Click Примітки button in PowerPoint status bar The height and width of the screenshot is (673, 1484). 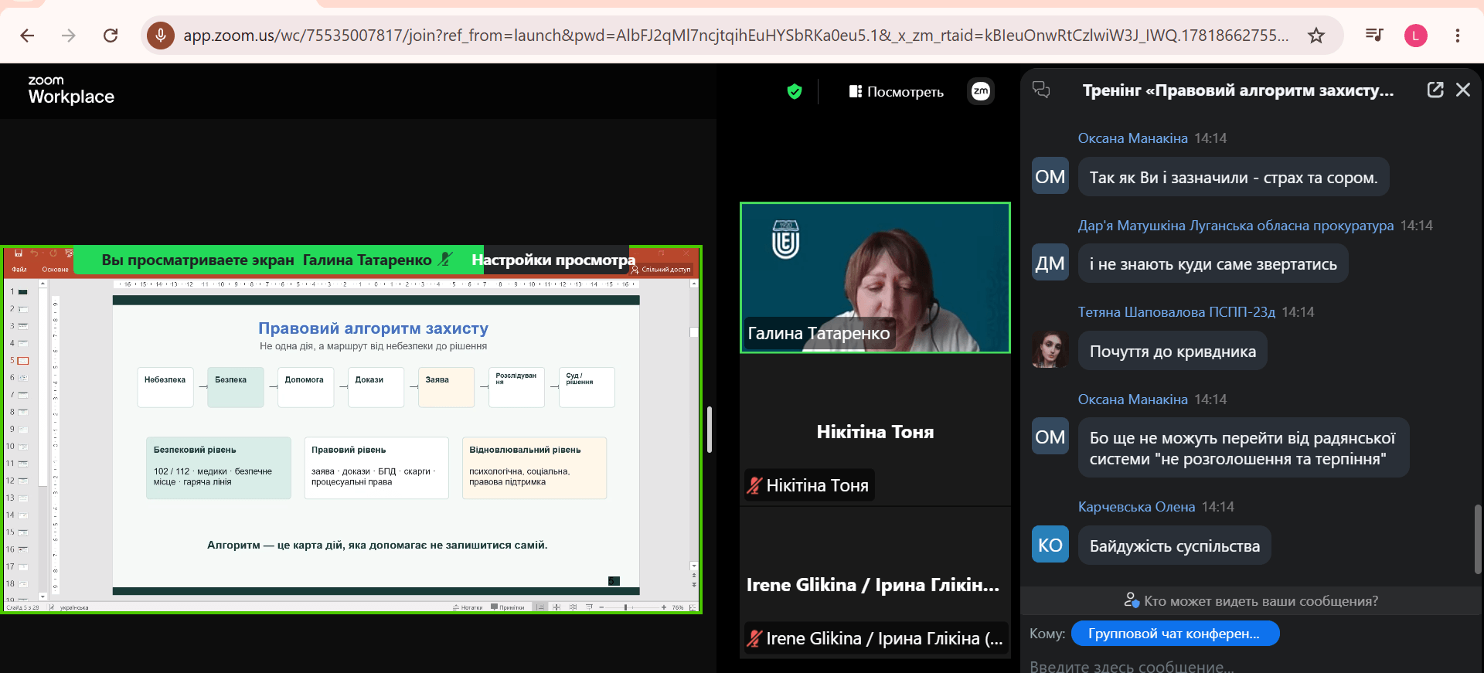(x=508, y=607)
